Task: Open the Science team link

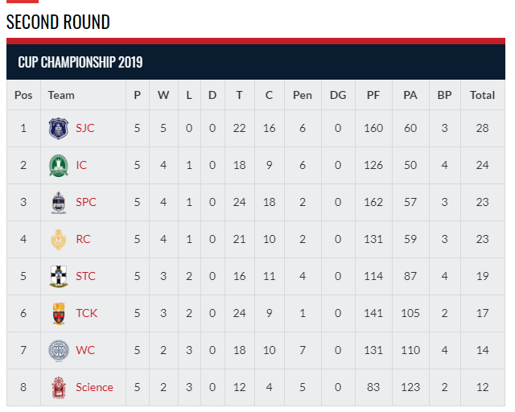Action: click(94, 387)
